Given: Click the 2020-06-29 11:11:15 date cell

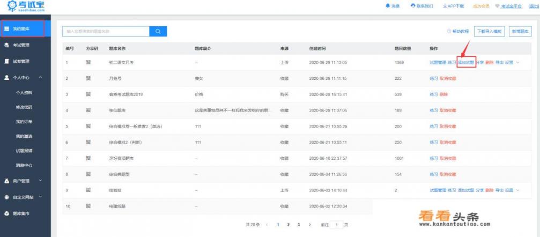Looking at the screenshot, I should pyautogui.click(x=328, y=78).
